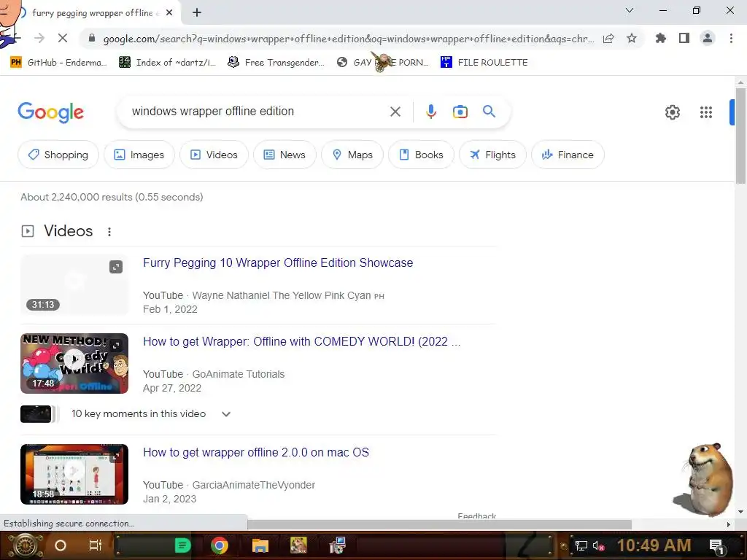The image size is (747, 560).
Task: Click the key moments preview thumbnail
Action: tap(36, 414)
